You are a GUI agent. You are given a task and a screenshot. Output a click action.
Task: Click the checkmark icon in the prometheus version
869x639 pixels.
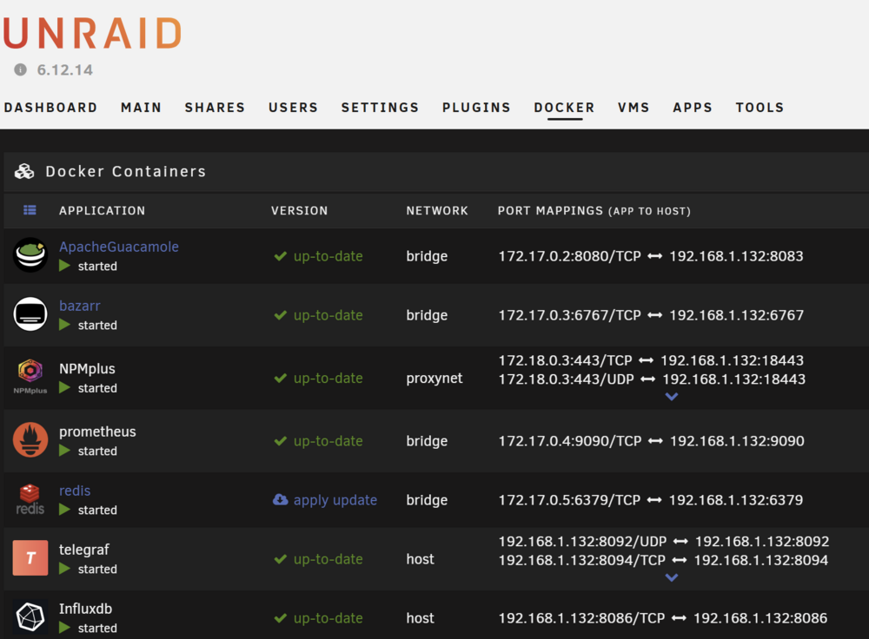pyautogui.click(x=281, y=441)
